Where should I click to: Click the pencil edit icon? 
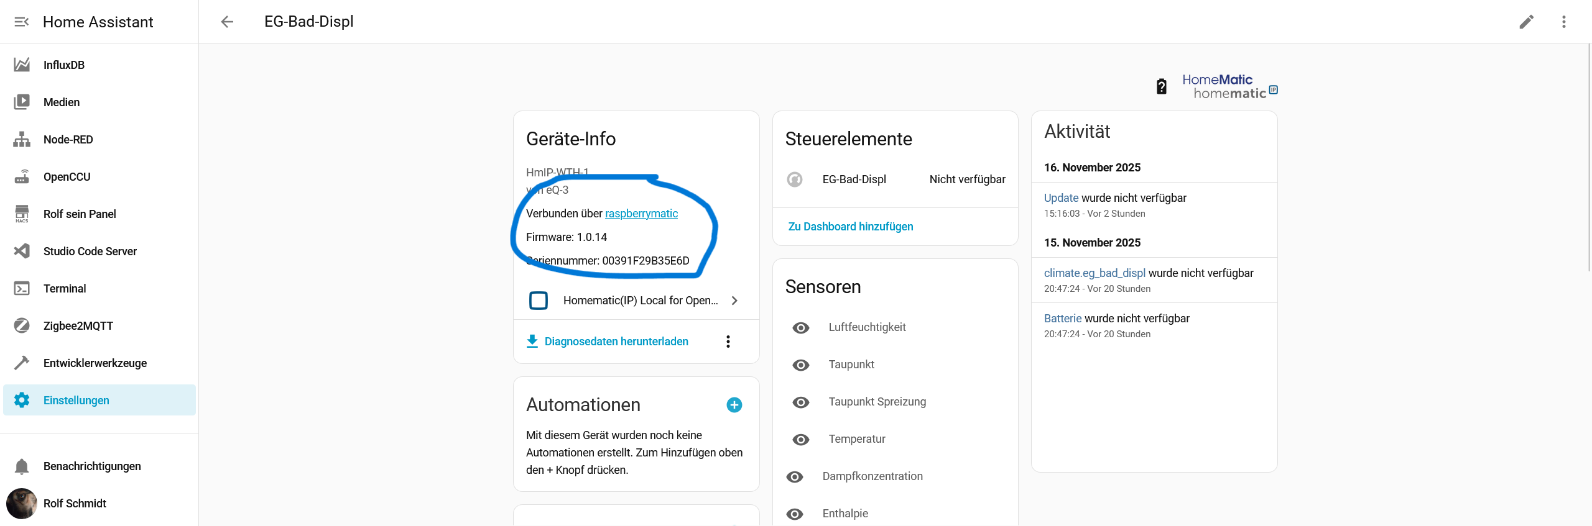1526,22
